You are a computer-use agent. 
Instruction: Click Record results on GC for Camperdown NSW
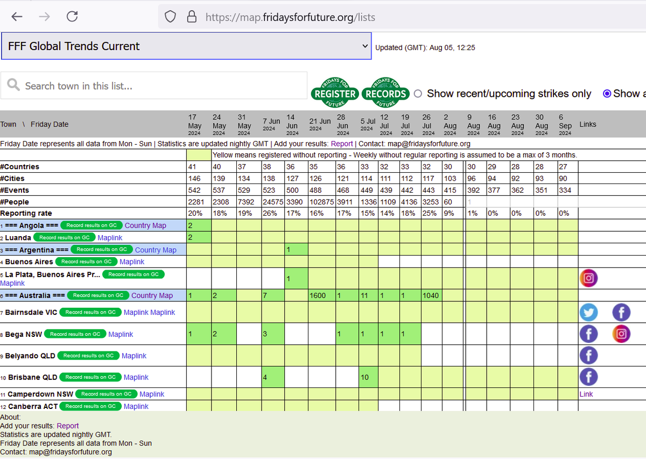[106, 394]
